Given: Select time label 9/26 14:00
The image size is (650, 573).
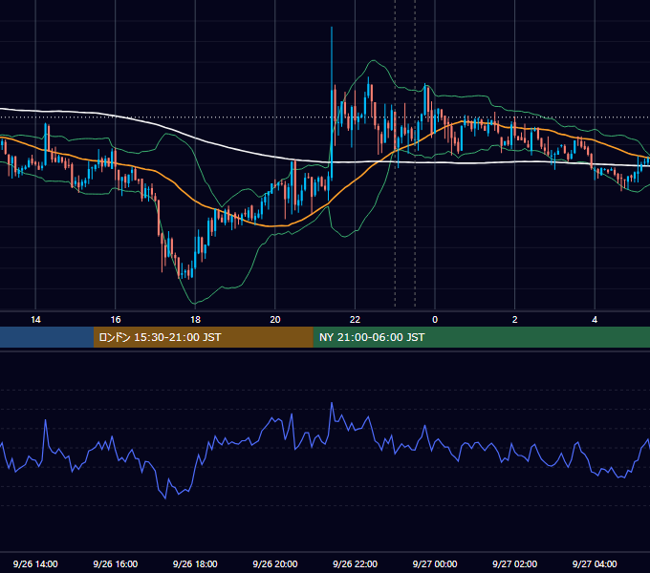Looking at the screenshot, I should (x=35, y=563).
